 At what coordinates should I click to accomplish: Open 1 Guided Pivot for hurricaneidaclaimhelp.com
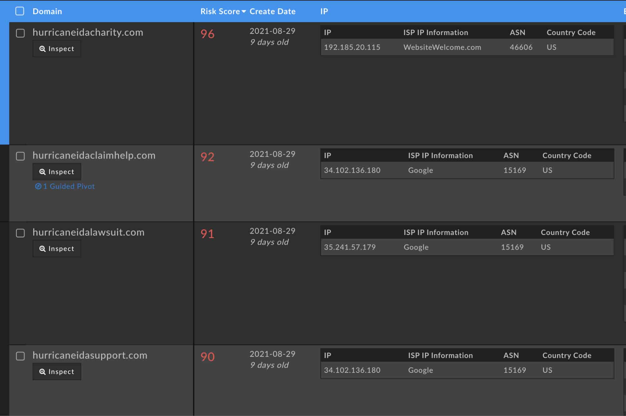click(x=69, y=186)
